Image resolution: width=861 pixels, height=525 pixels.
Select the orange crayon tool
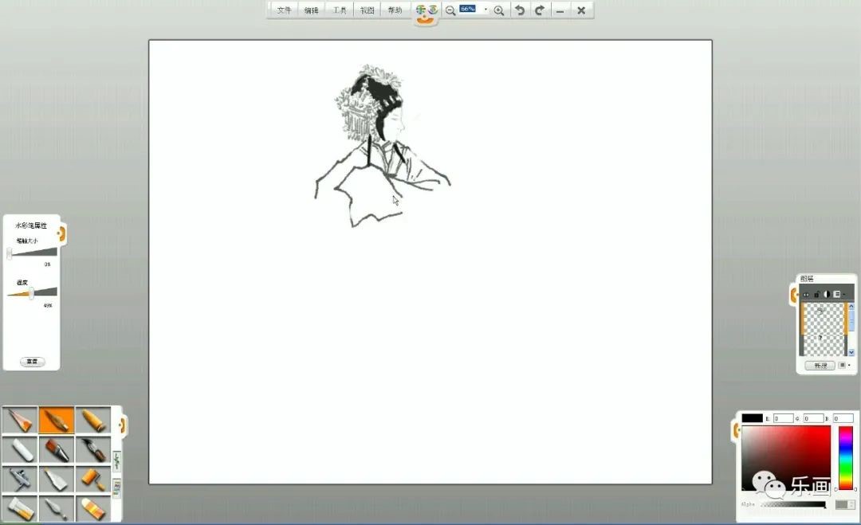(93, 420)
